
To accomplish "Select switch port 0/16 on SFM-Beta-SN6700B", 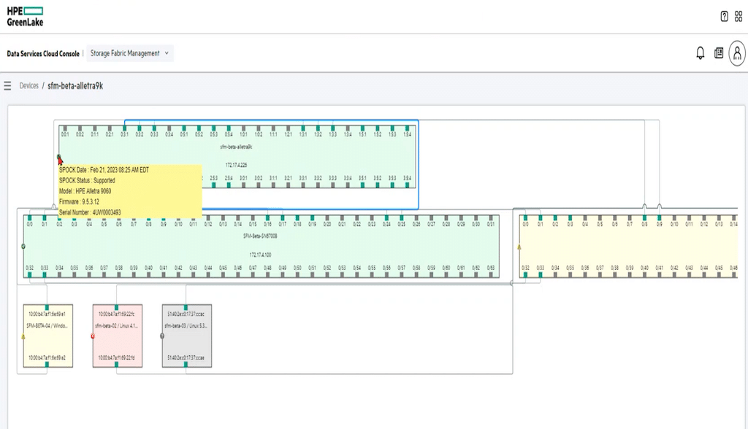I will (267, 218).
